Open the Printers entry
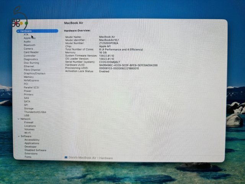 pos(29,95)
